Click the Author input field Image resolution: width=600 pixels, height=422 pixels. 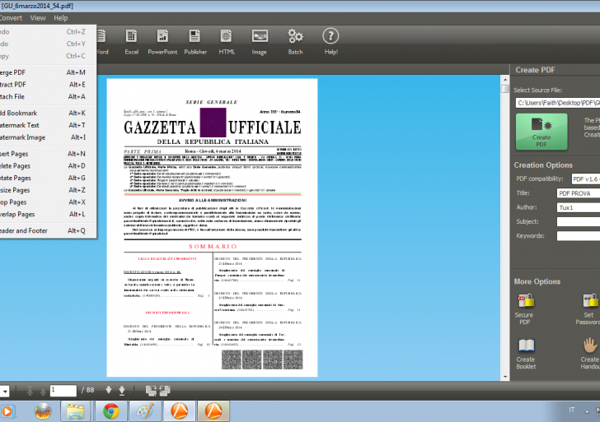578,207
